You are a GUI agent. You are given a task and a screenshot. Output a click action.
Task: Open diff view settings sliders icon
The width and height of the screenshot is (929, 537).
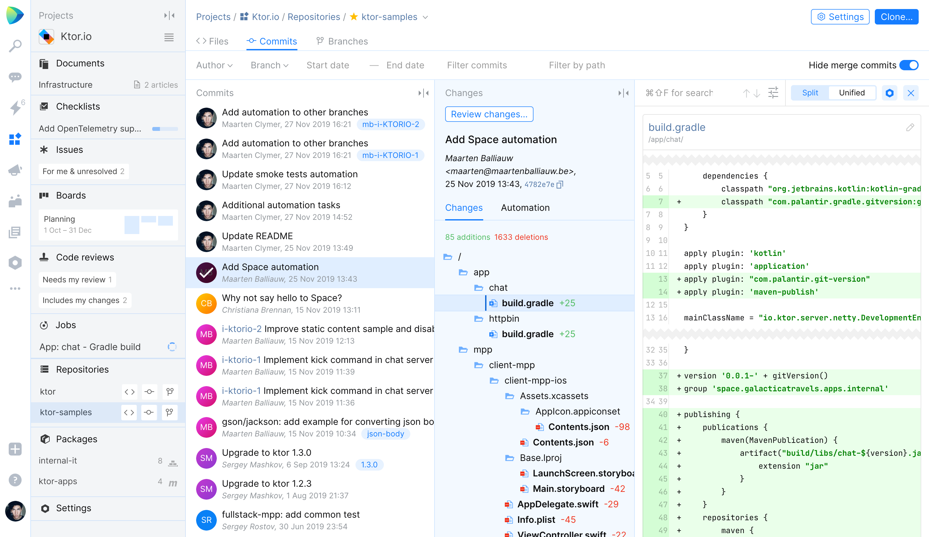tap(773, 93)
